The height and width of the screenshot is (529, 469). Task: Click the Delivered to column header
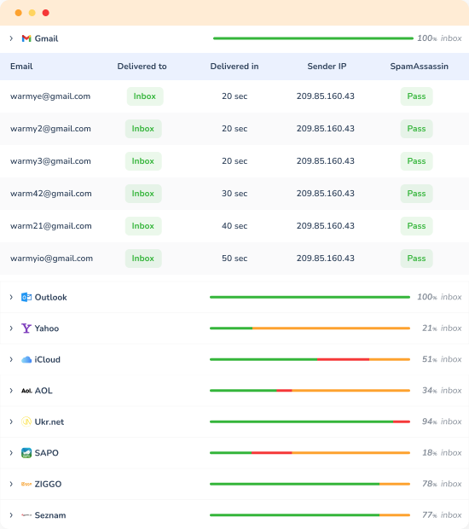[142, 67]
